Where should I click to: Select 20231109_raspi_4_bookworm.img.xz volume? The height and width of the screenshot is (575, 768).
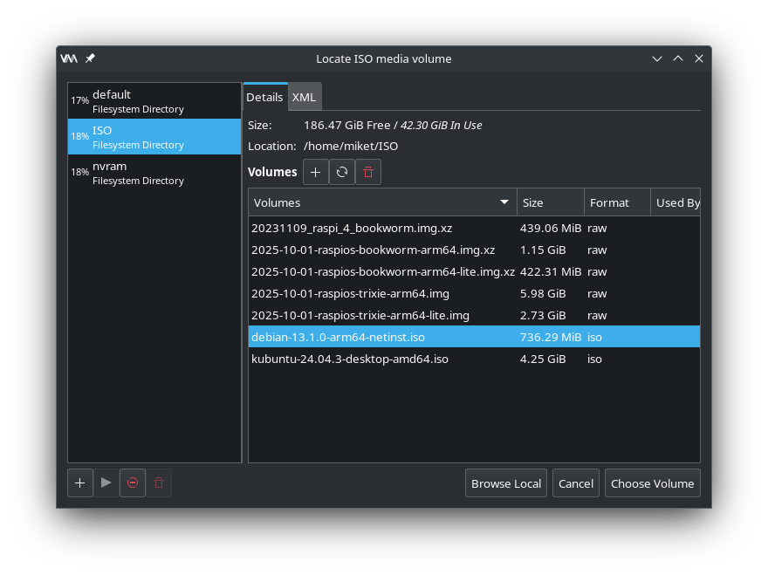pos(474,229)
